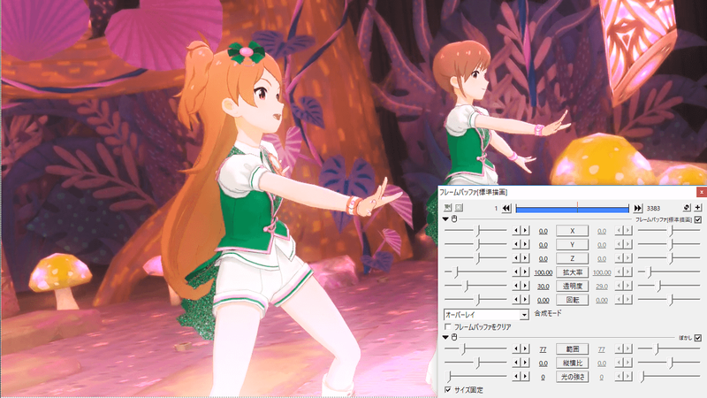The height and width of the screenshot is (398, 707).
Task: Click the 回転 button
Action: click(x=572, y=300)
